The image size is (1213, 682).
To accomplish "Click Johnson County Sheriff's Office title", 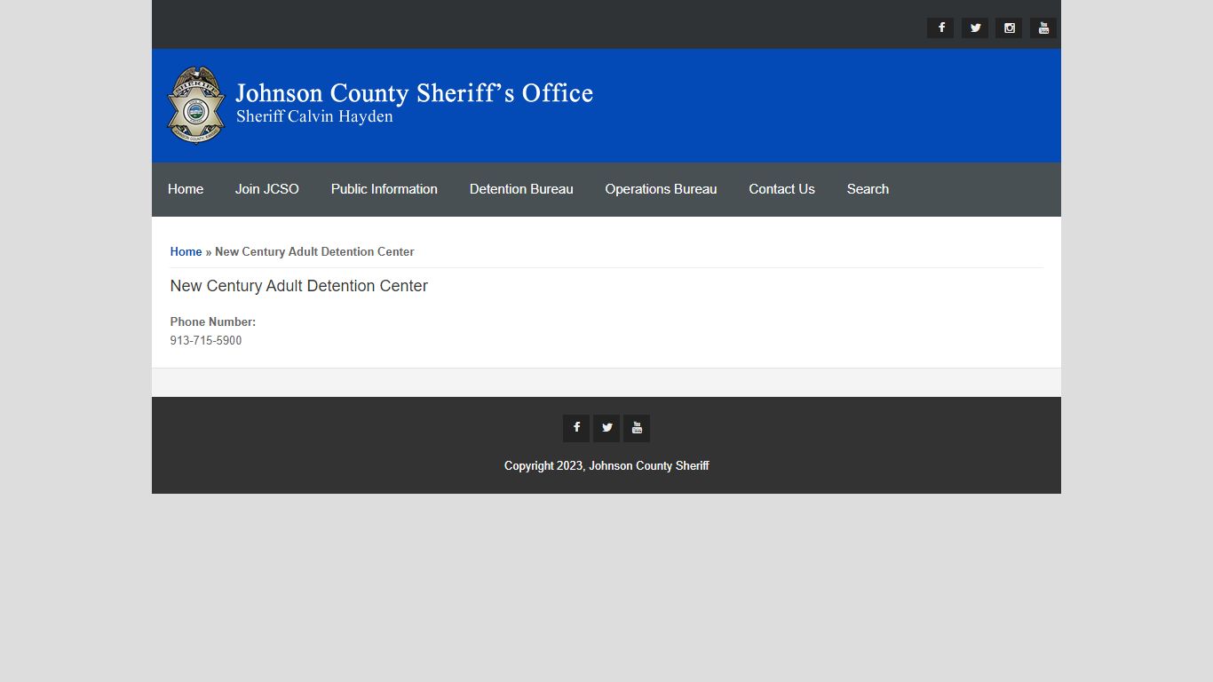I will coord(414,93).
